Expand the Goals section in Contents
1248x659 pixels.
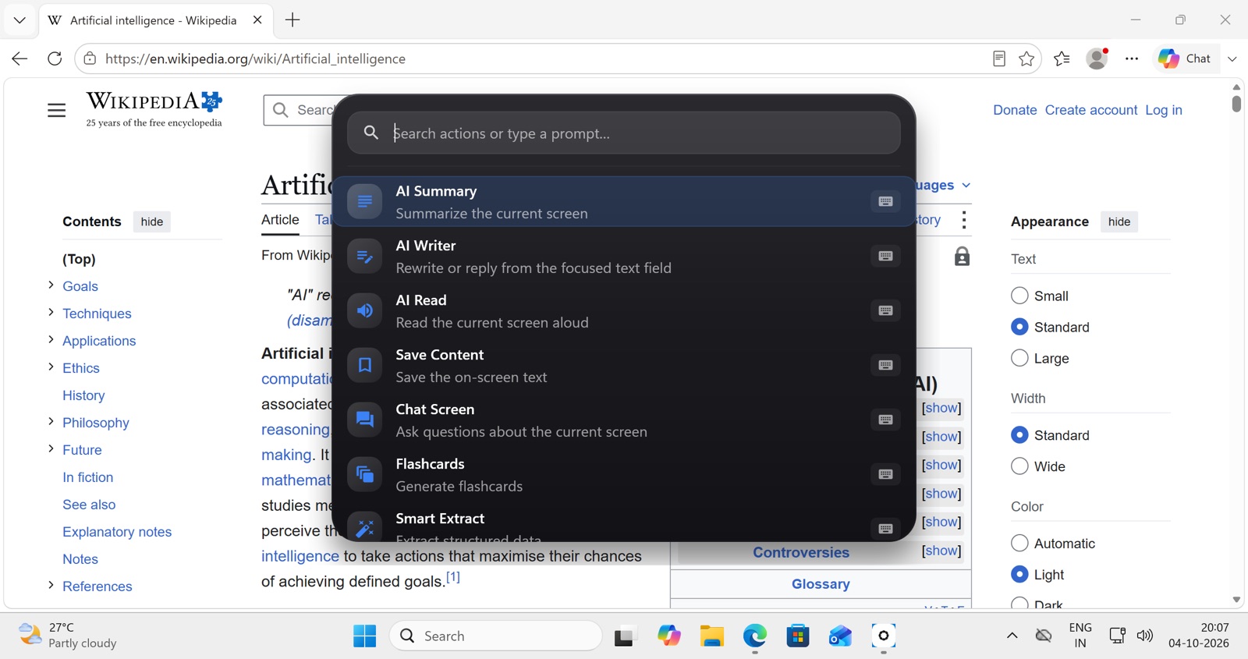pos(51,285)
